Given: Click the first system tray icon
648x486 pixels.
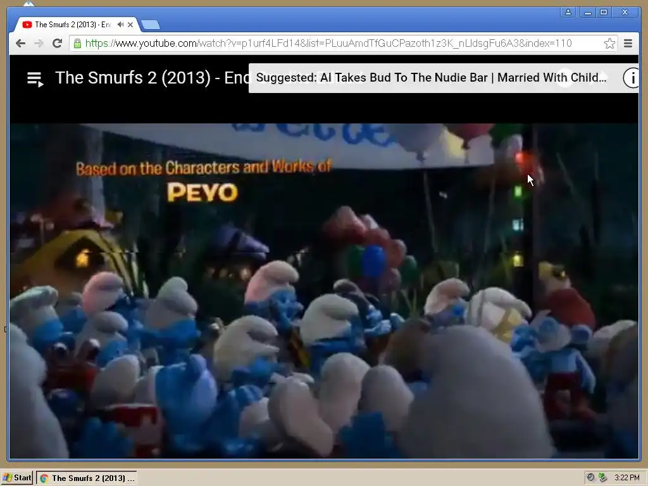Looking at the screenshot, I should [x=590, y=478].
